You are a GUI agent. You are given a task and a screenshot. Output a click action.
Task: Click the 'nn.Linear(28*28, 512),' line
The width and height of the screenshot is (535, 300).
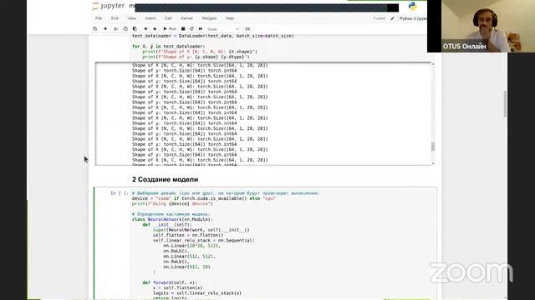pos(191,246)
